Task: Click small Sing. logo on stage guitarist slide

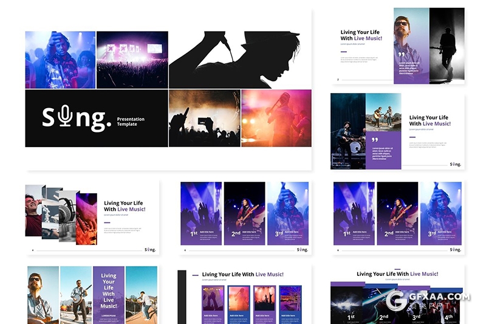Action: coord(455,164)
